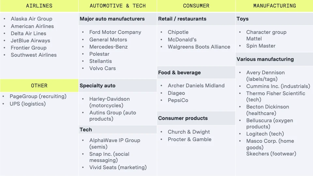
Task: Select Vivid Seats (marketing) entry
Action: pos(118,168)
